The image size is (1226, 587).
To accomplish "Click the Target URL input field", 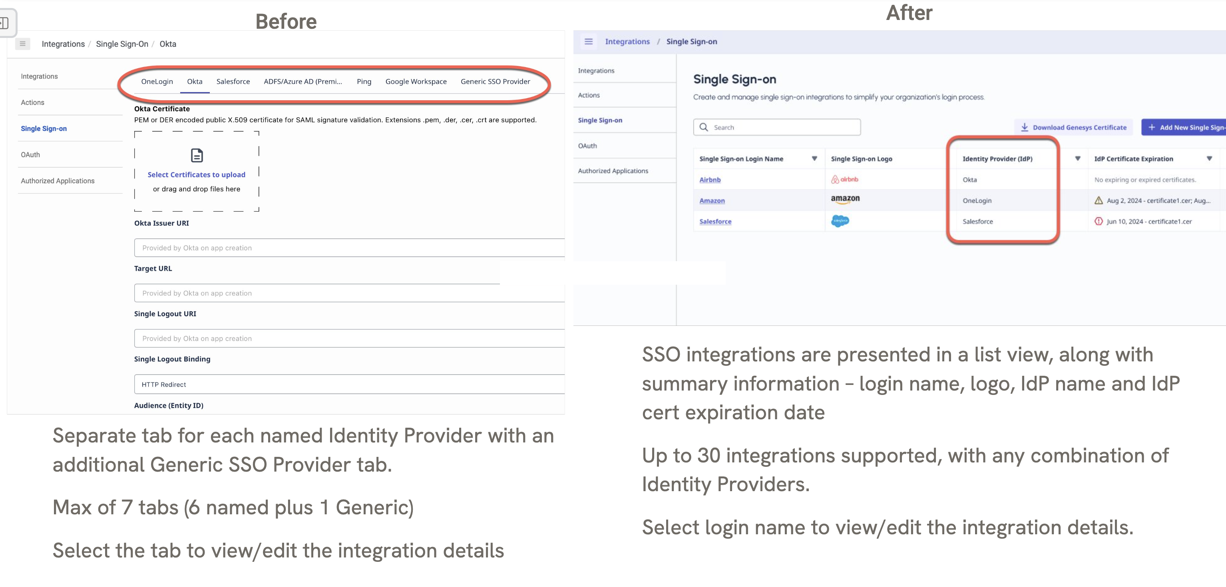I will [x=349, y=293].
